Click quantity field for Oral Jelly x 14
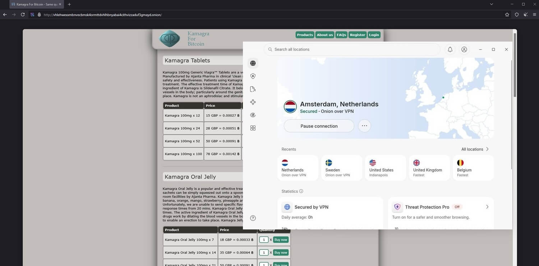 (264, 253)
